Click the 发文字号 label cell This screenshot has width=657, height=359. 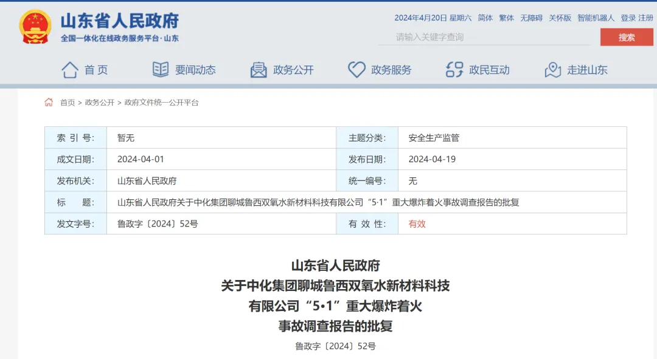76,224
